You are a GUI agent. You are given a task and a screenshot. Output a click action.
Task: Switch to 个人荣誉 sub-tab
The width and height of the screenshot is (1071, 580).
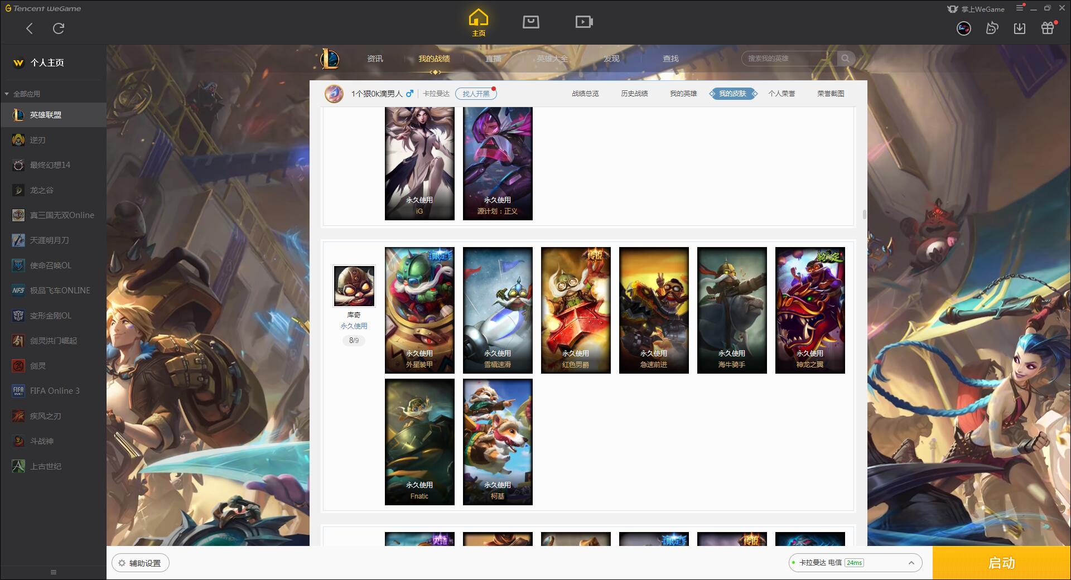click(x=781, y=94)
